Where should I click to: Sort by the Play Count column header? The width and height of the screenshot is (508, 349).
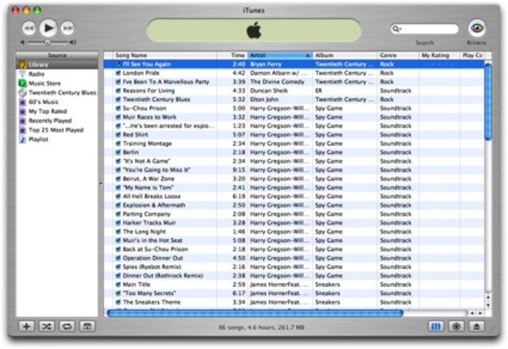pyautogui.click(x=472, y=56)
